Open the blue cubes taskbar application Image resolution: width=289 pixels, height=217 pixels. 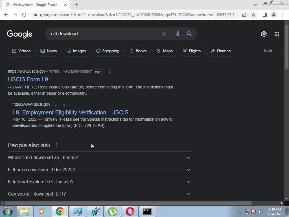click(x=95, y=211)
